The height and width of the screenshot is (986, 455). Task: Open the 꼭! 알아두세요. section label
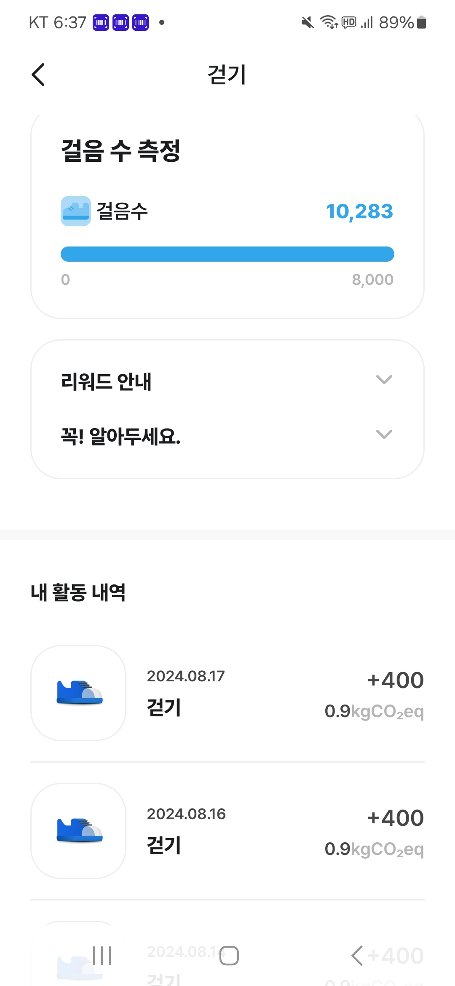[x=120, y=436]
